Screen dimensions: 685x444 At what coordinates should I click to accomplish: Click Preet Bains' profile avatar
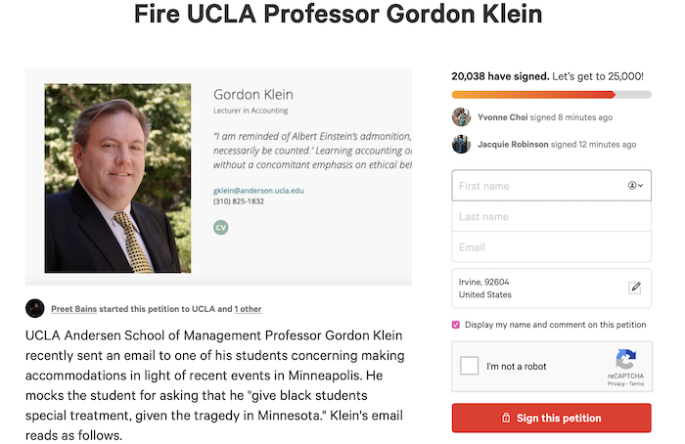[34, 308]
